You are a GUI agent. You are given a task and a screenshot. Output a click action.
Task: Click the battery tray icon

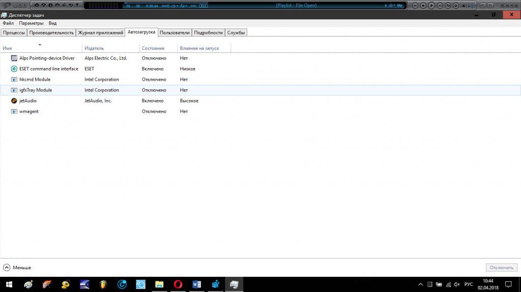click(x=439, y=284)
